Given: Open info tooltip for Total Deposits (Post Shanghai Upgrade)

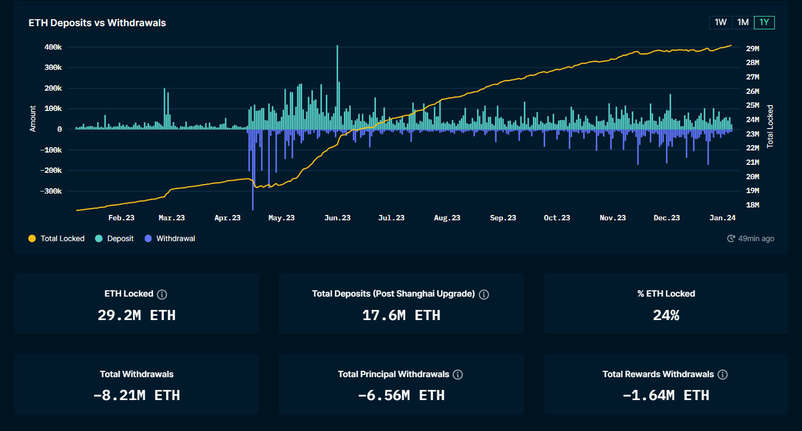Looking at the screenshot, I should [484, 294].
